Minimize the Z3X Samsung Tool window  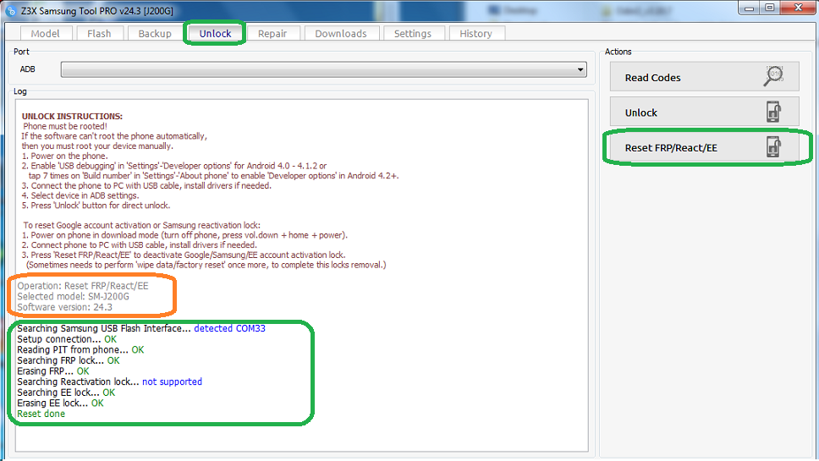tap(750, 8)
